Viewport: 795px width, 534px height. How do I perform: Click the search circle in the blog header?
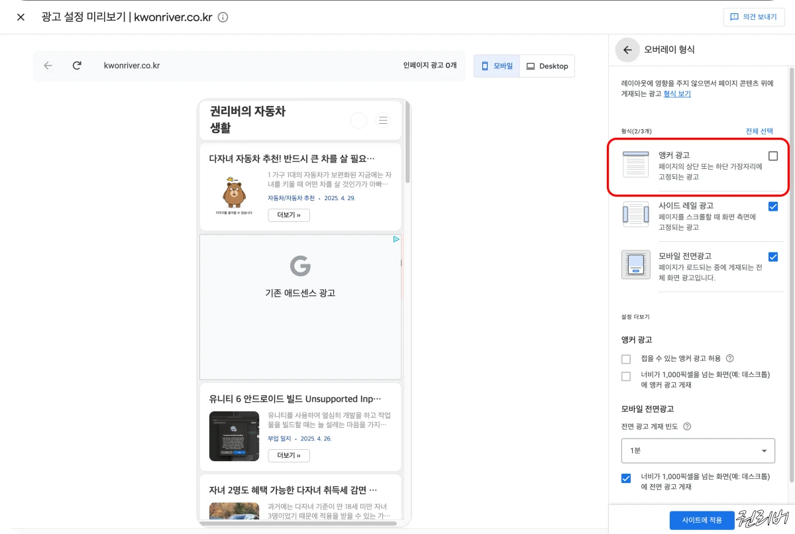(358, 120)
